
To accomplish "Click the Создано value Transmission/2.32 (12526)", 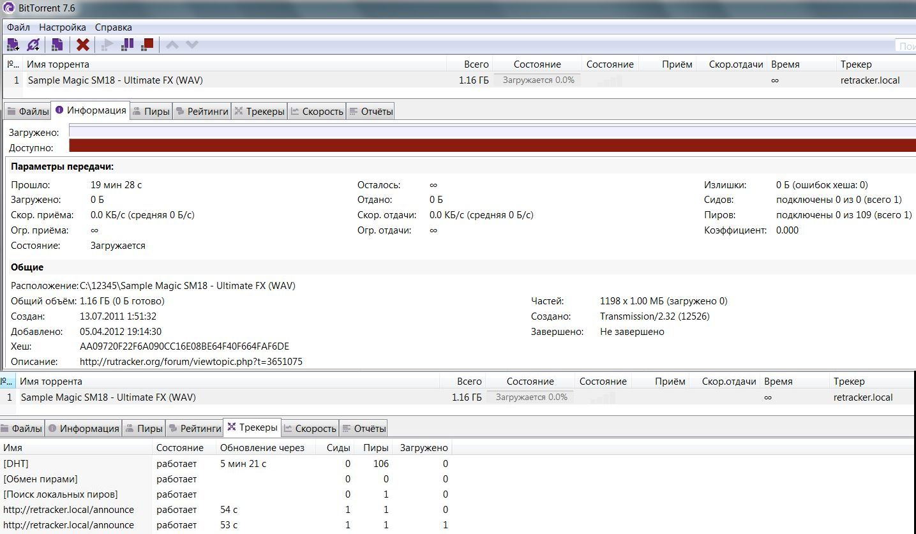I will [x=655, y=316].
